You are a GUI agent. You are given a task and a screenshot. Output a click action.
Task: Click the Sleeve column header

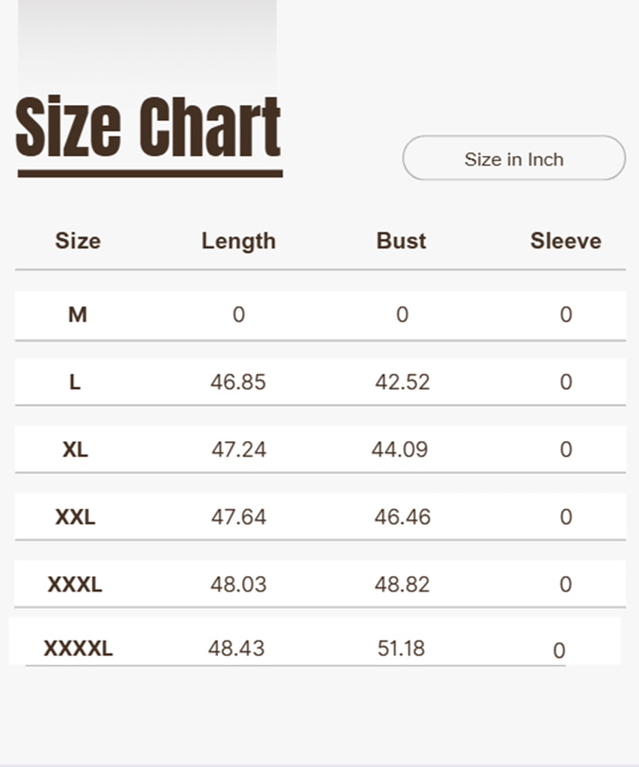click(566, 241)
